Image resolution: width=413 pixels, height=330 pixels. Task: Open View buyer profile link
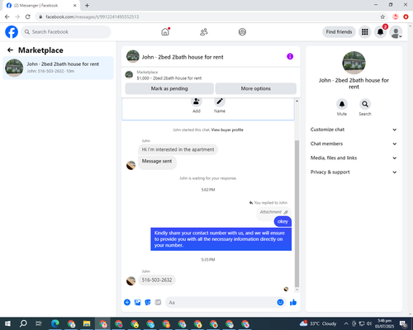click(227, 130)
